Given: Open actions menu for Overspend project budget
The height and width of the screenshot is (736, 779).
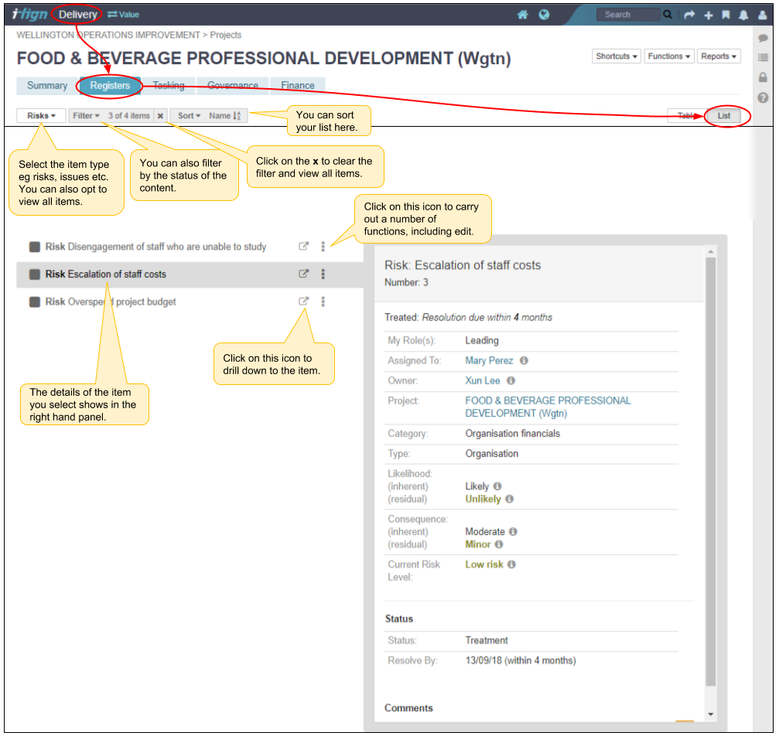Looking at the screenshot, I should coord(323,302).
